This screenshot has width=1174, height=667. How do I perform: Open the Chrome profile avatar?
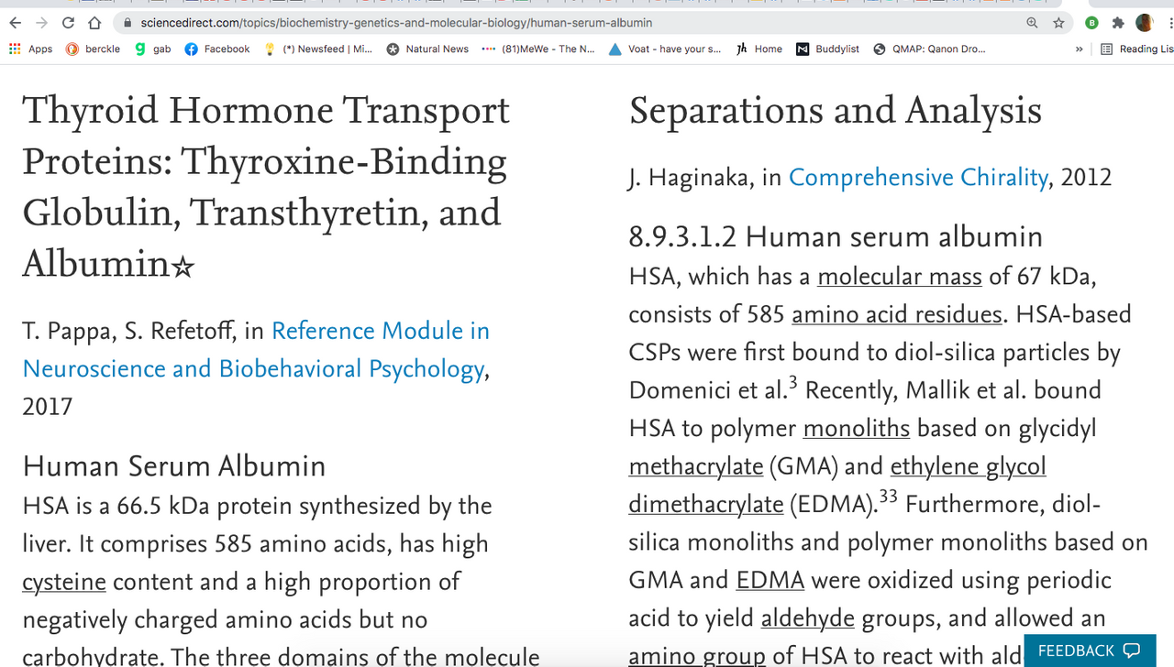[1144, 23]
